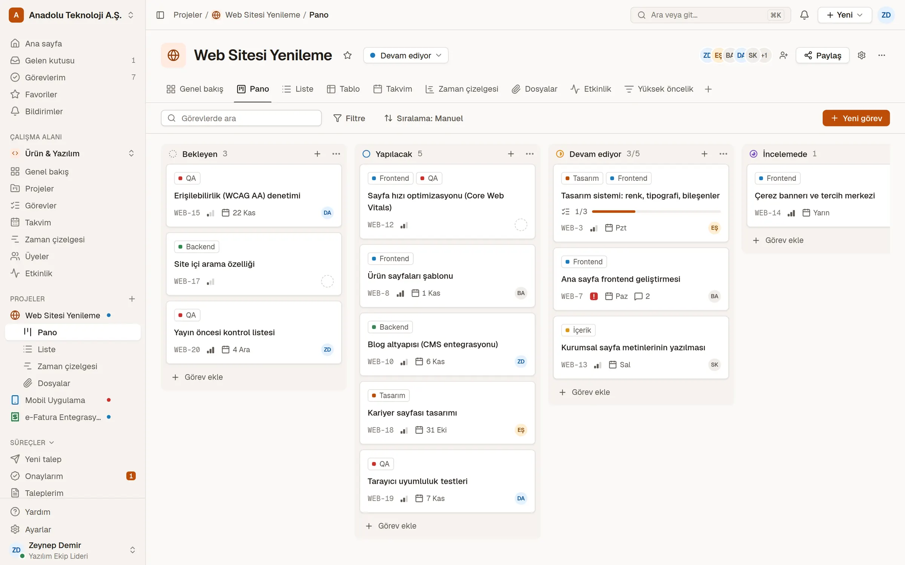Open the notifications bell in top bar
The height and width of the screenshot is (565, 905).
pos(804,15)
